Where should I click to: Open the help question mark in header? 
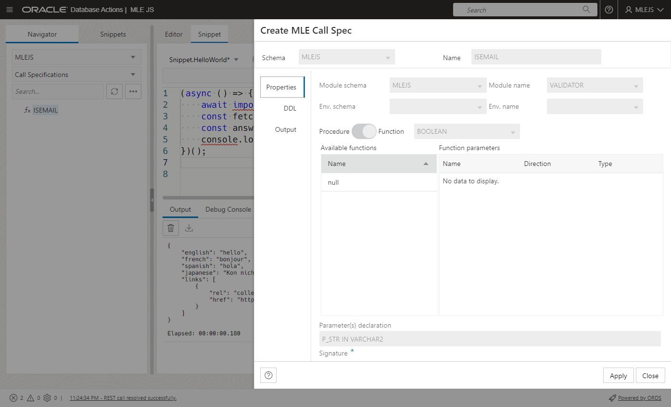click(x=609, y=10)
